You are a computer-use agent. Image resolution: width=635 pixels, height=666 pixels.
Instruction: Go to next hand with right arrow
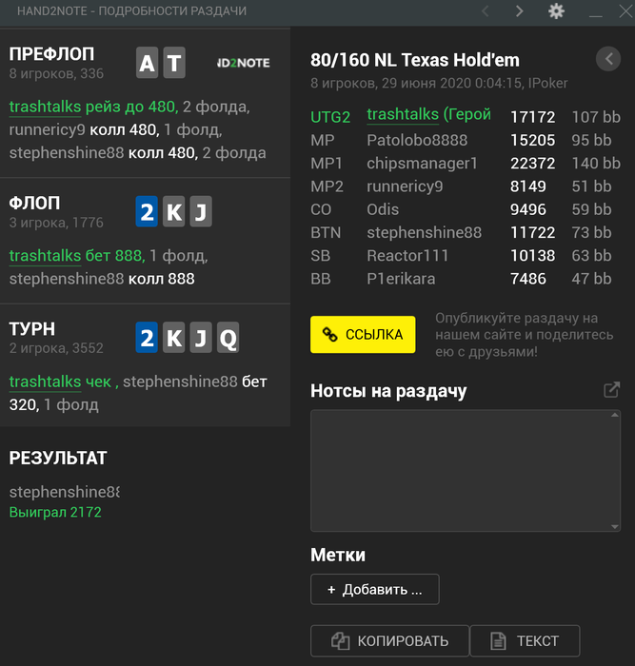(519, 10)
